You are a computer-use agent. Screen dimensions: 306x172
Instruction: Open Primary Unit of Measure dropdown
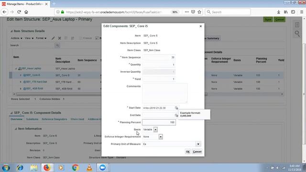pos(198,144)
